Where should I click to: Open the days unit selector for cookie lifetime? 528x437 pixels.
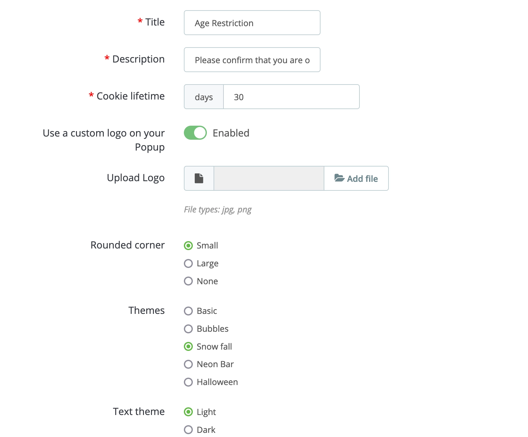coord(203,97)
